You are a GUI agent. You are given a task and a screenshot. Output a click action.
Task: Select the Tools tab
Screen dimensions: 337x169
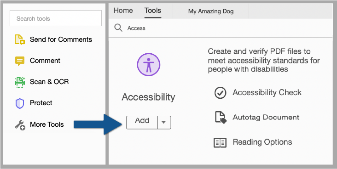coord(152,11)
